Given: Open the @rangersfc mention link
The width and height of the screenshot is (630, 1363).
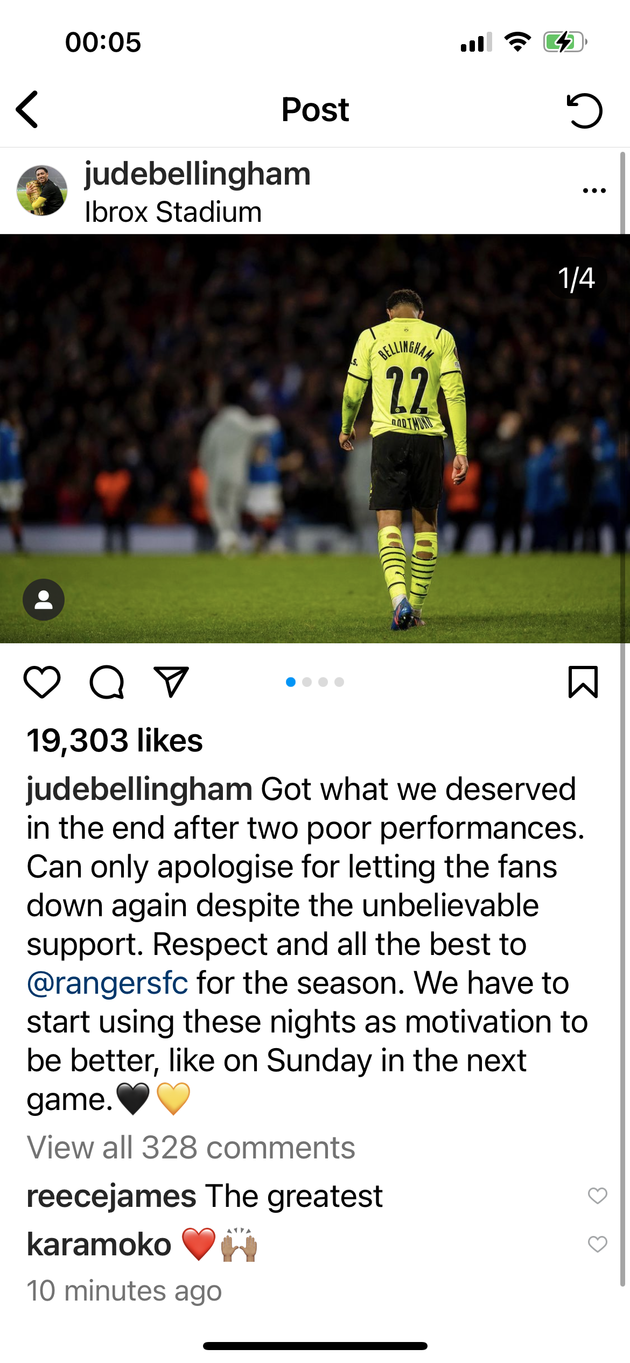Looking at the screenshot, I should point(108,983).
